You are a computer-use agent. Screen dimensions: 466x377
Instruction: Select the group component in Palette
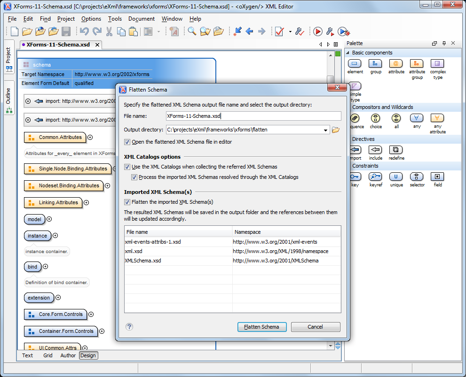[376, 67]
